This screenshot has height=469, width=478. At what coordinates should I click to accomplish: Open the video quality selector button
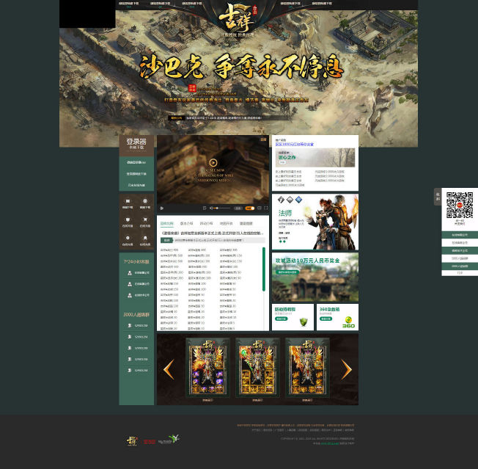pos(238,208)
